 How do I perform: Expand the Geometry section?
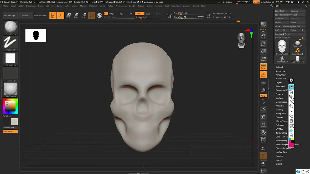point(280,71)
